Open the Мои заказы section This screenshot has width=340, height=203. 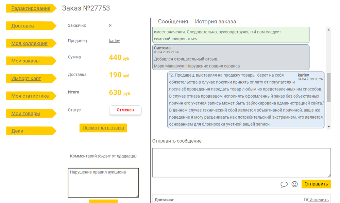26,61
